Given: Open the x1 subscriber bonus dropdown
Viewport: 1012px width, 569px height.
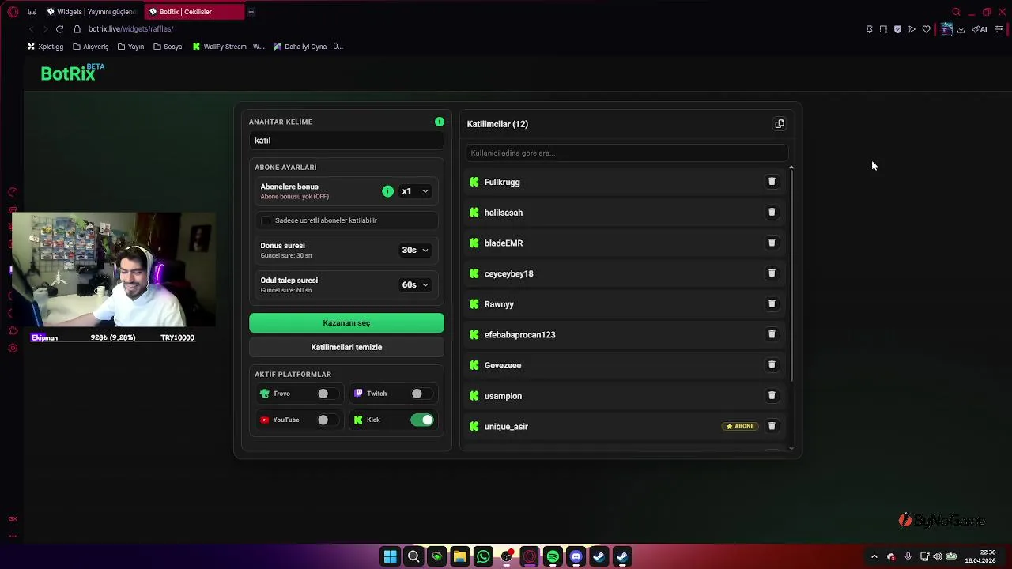Looking at the screenshot, I should tap(415, 191).
